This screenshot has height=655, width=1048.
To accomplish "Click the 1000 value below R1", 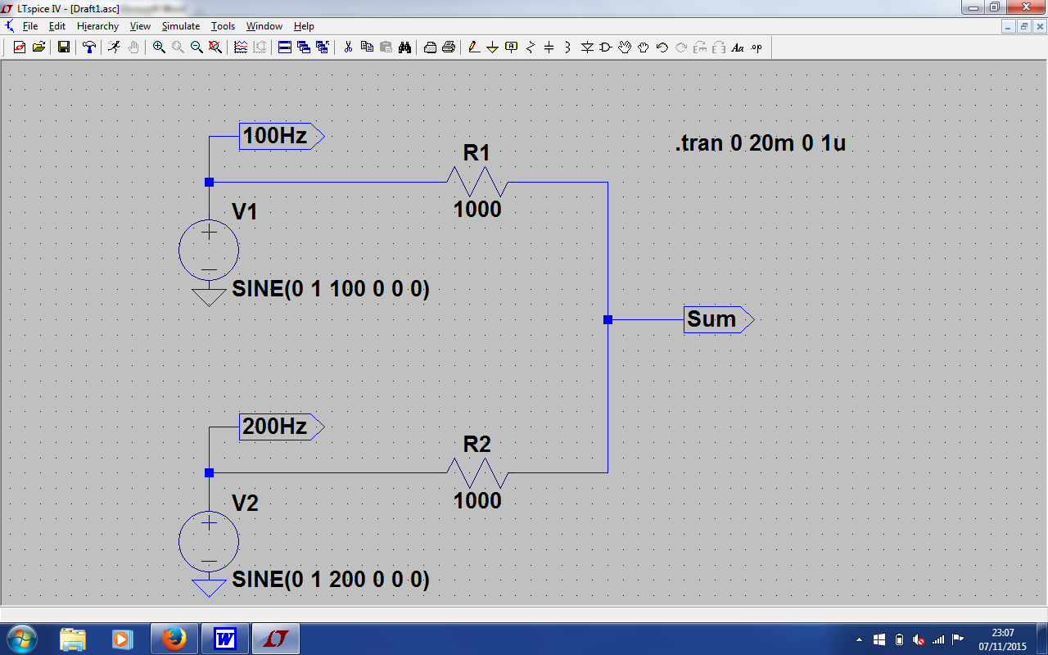I will [477, 210].
